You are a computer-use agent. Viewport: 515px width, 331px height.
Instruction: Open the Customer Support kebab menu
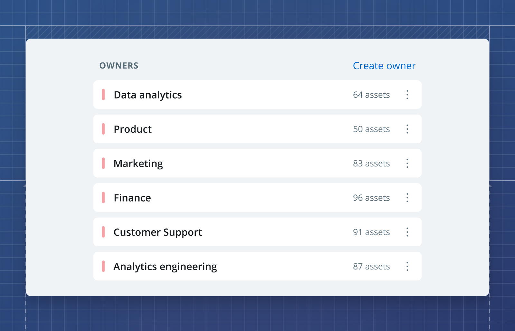click(407, 232)
